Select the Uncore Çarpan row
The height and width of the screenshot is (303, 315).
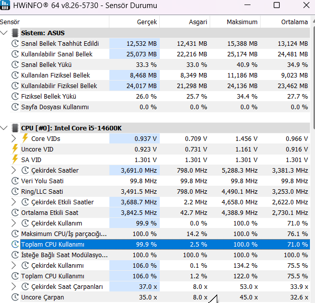(160, 297)
